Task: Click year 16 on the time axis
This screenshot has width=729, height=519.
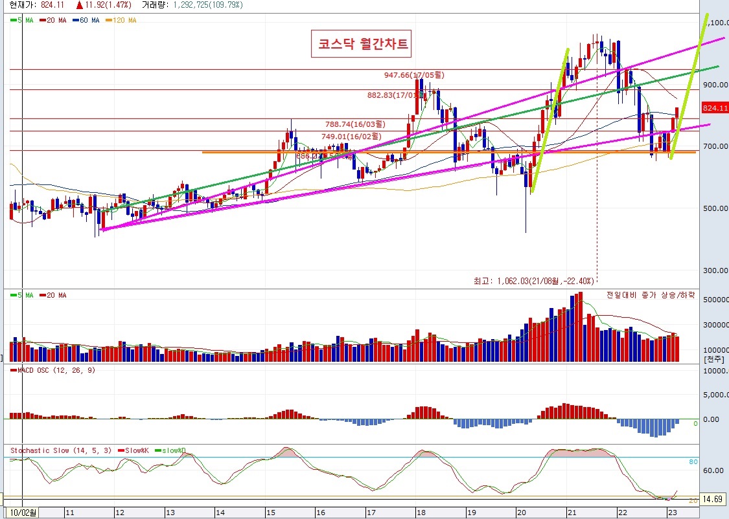Action: 321,513
